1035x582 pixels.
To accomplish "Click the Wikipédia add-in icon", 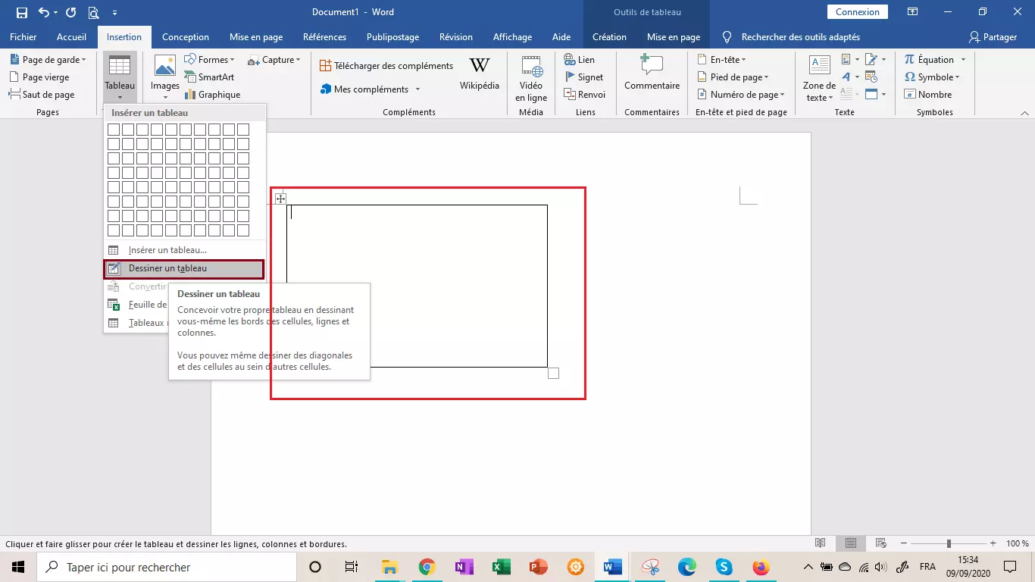I will [480, 74].
